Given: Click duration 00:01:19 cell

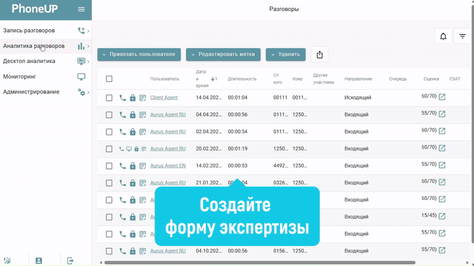Looking at the screenshot, I should pyautogui.click(x=237, y=149).
